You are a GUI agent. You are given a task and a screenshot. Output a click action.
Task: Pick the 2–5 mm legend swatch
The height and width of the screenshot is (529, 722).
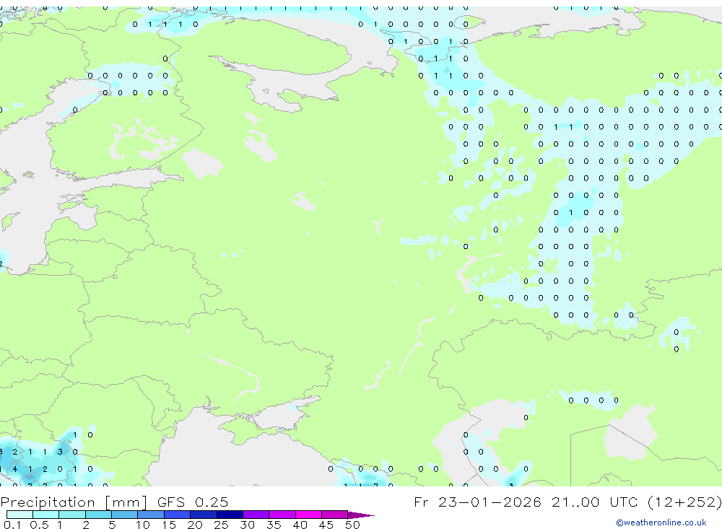click(98, 515)
